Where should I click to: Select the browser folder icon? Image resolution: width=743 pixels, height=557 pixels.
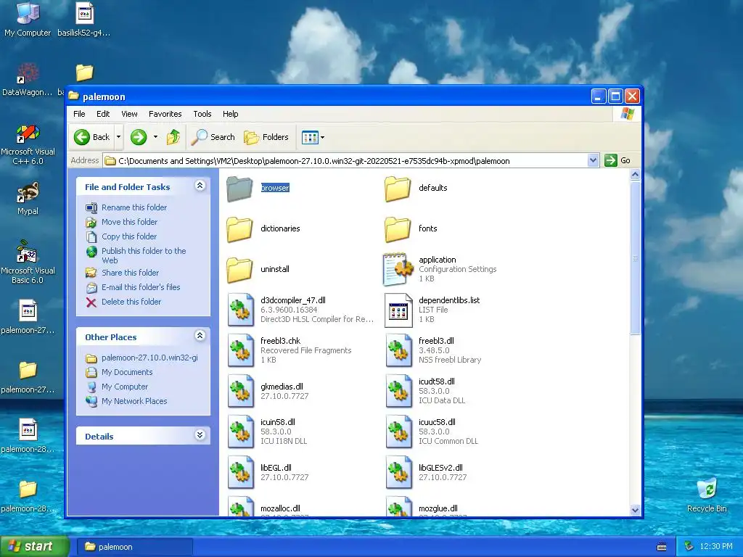click(x=239, y=189)
